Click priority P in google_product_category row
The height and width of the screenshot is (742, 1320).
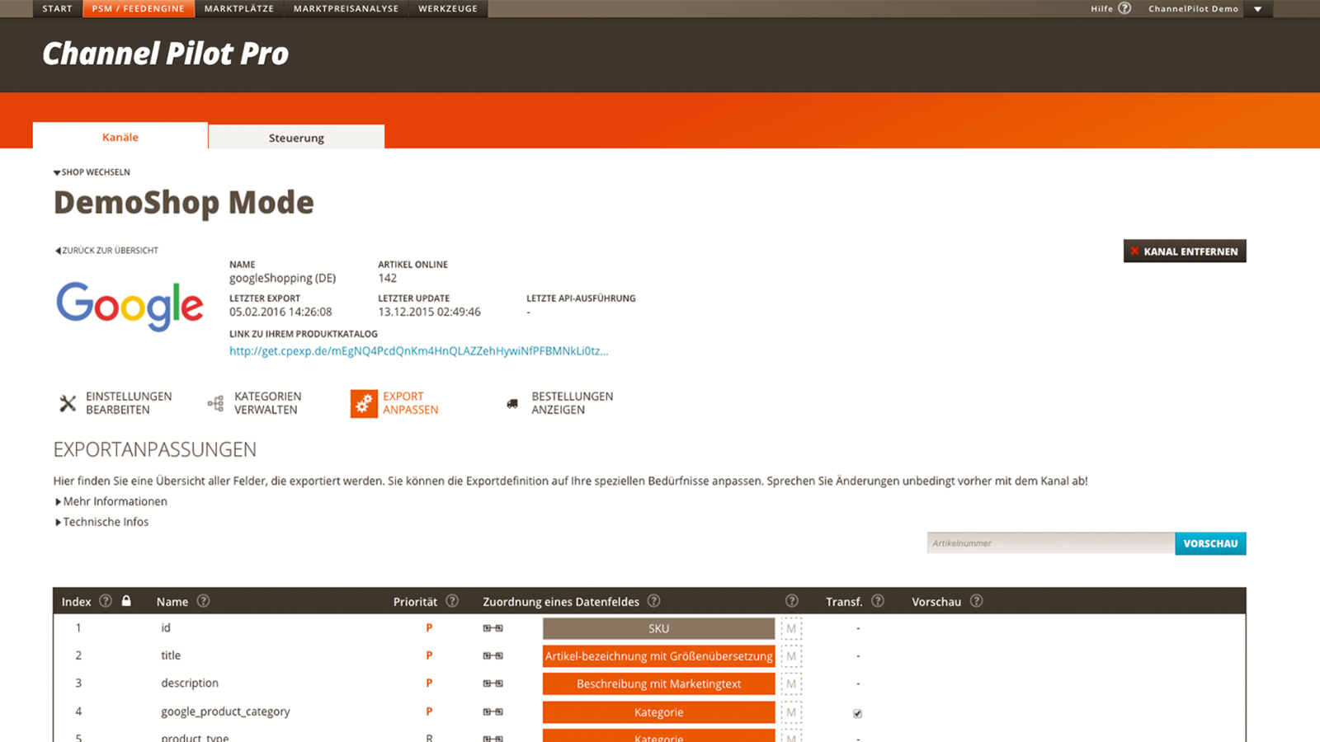429,711
